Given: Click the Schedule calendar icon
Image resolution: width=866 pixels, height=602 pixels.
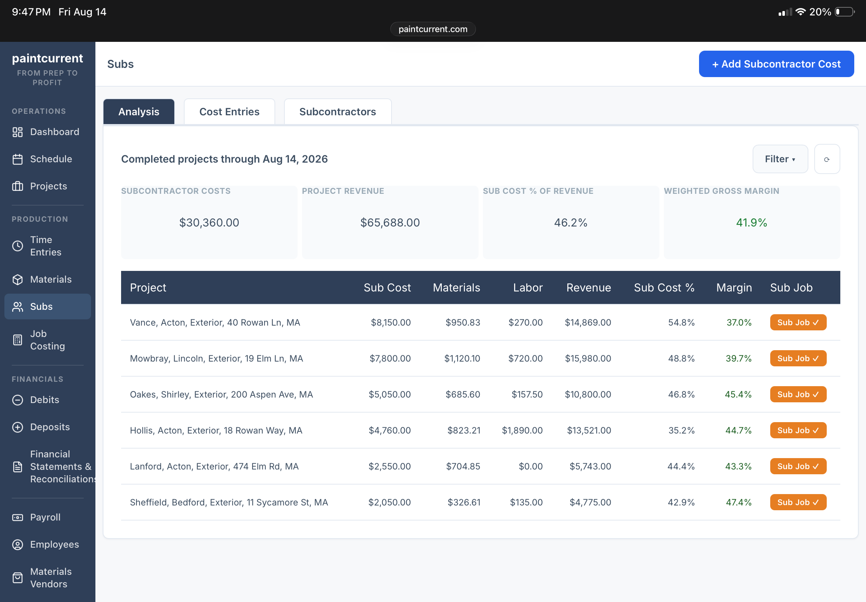Looking at the screenshot, I should pos(17,159).
